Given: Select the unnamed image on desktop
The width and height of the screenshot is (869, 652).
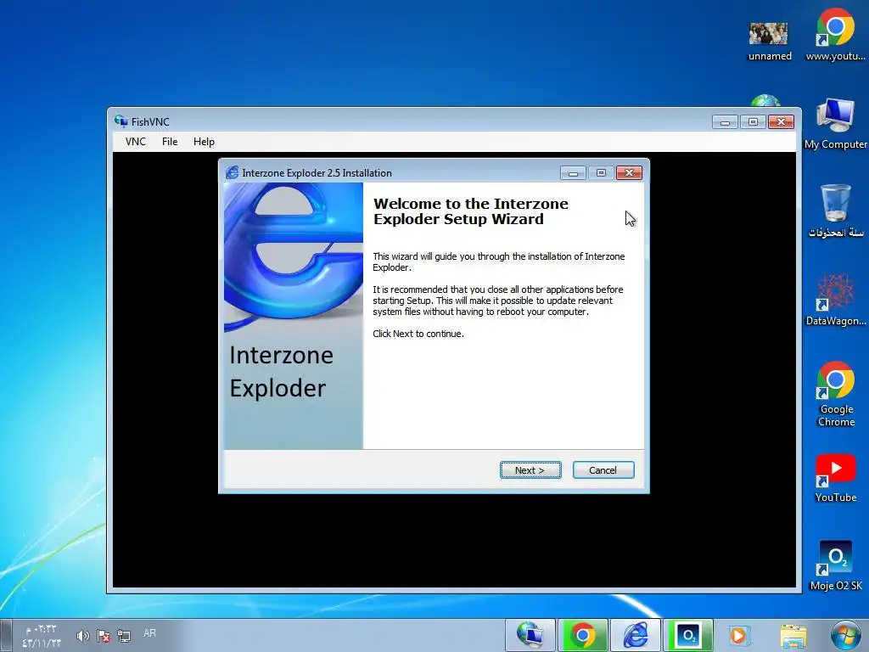Looking at the screenshot, I should (769, 41).
